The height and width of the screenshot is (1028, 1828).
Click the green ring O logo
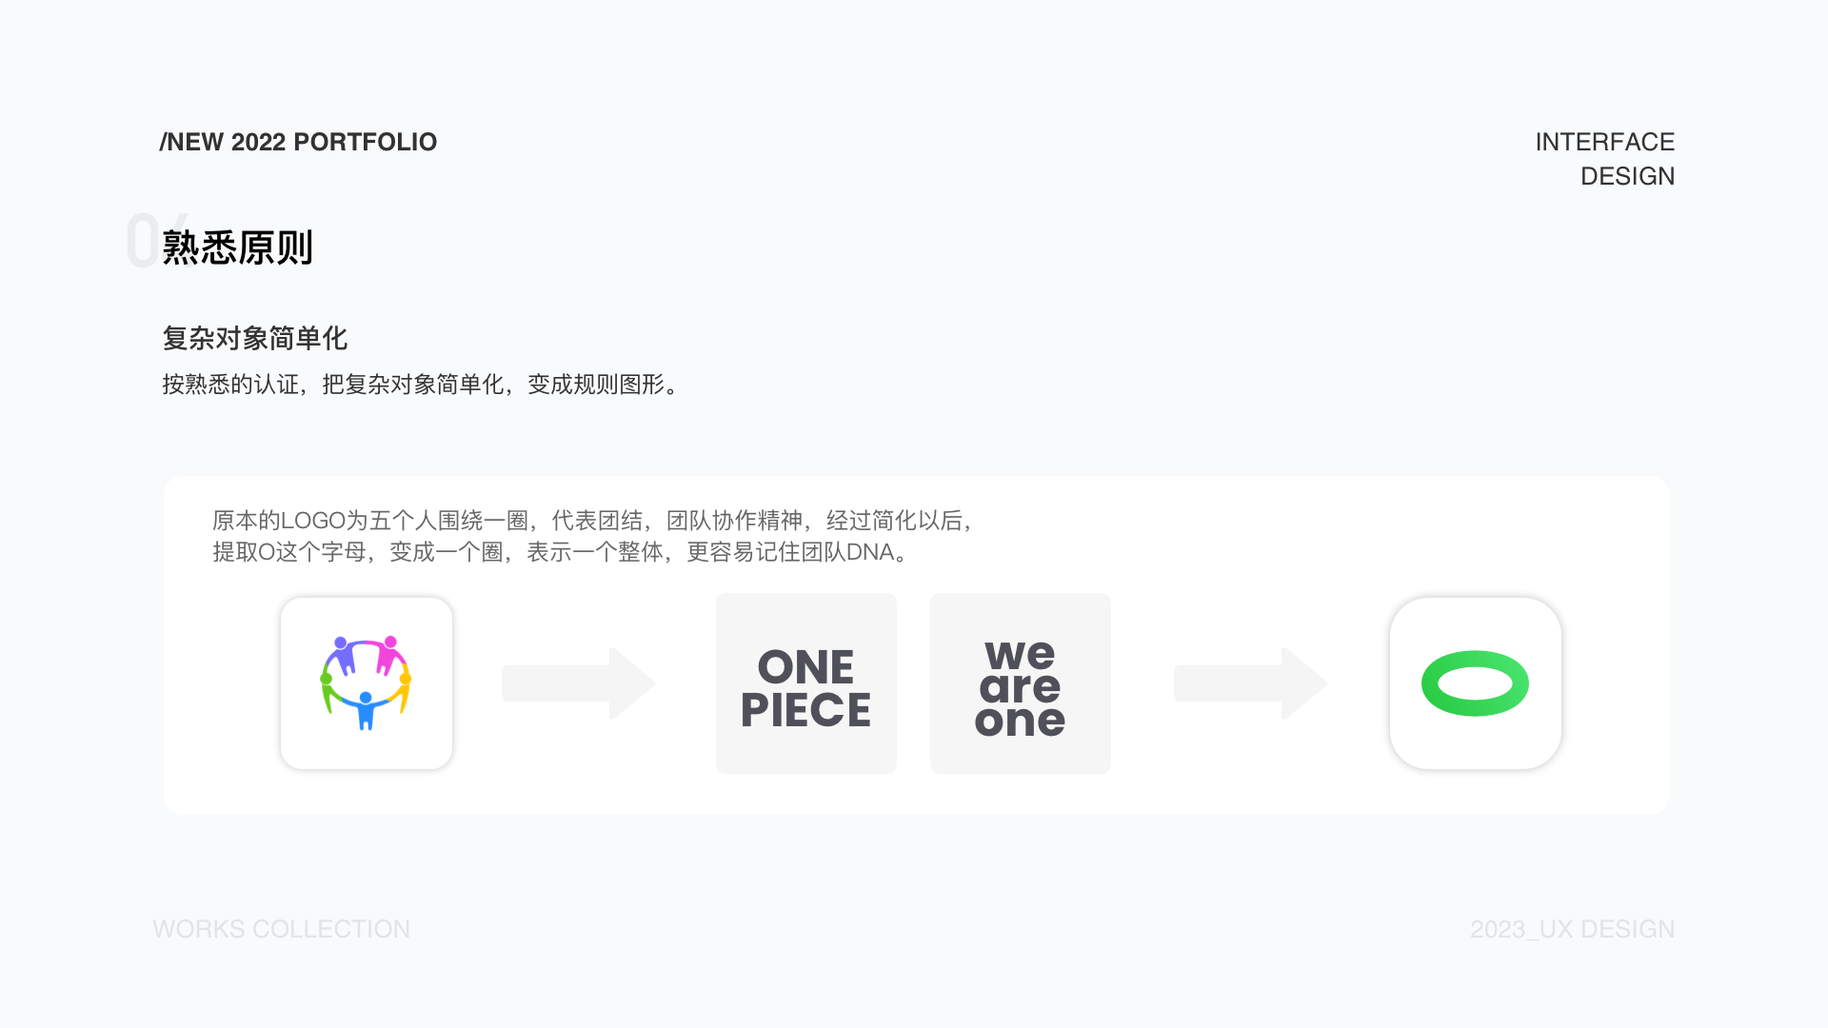1475,682
